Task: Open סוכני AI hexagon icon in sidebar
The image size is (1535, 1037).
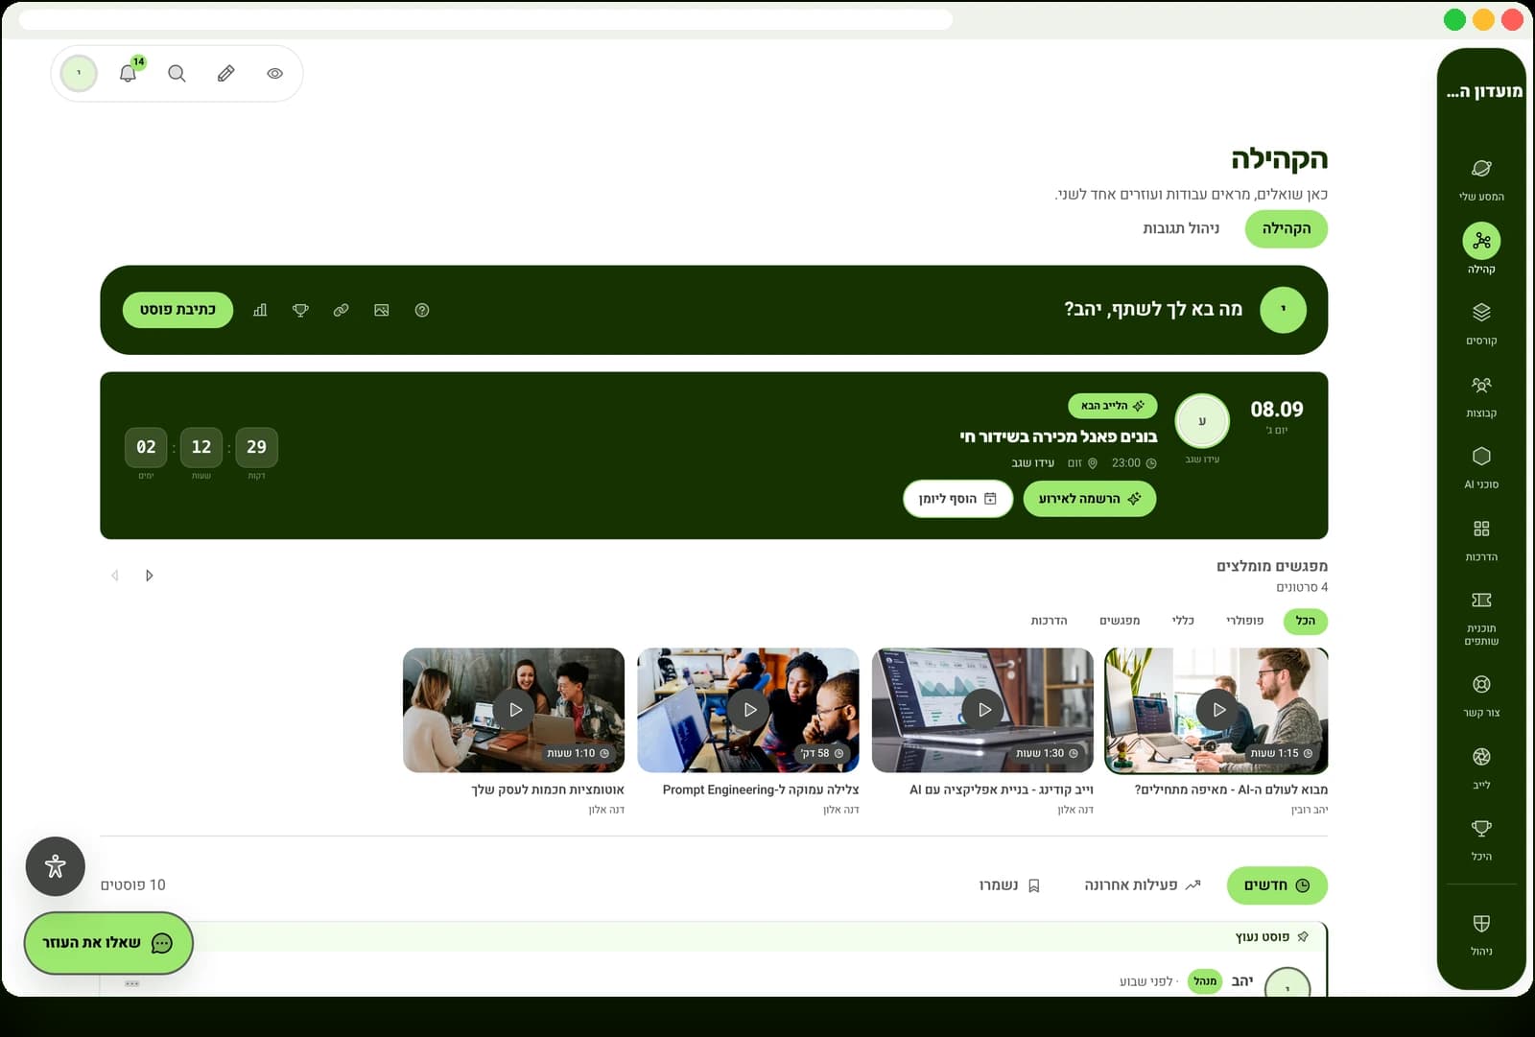Action: click(1481, 456)
